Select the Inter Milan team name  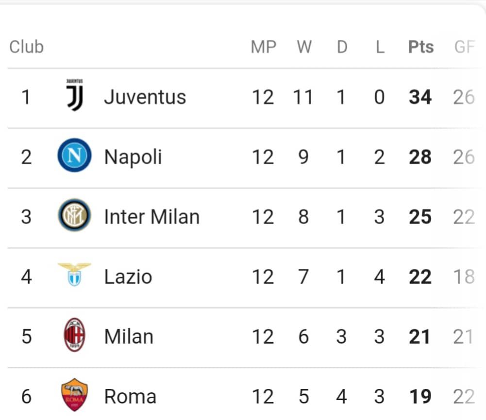click(x=152, y=217)
